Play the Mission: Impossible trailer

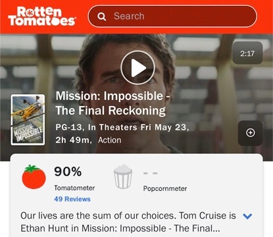coord(137,68)
